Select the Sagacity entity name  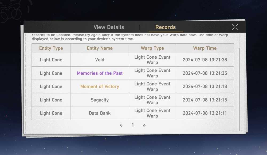[x=100, y=100]
